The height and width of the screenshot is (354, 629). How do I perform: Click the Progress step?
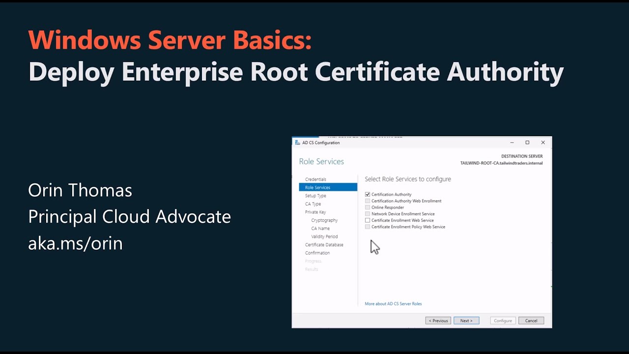[313, 261]
